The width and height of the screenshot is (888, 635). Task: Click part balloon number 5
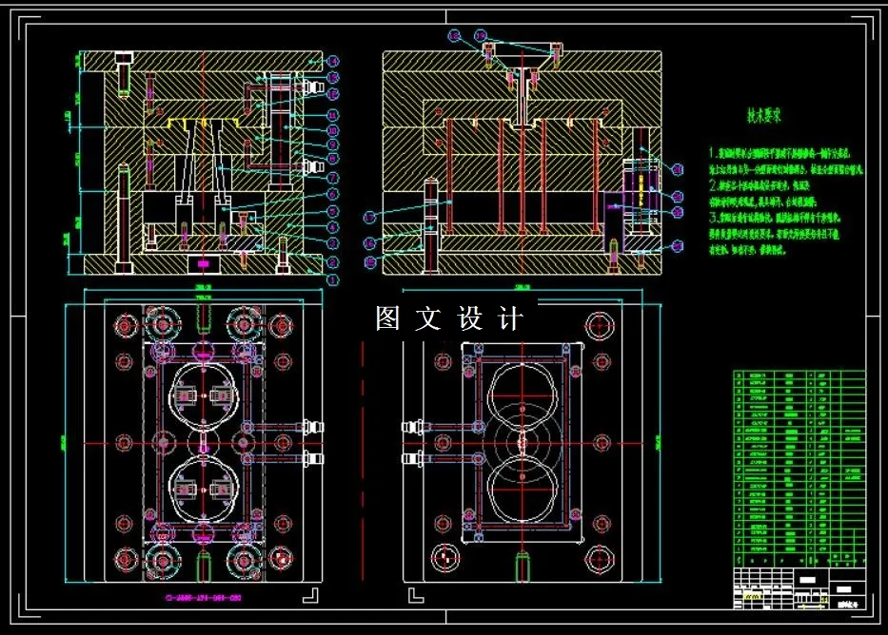click(333, 211)
